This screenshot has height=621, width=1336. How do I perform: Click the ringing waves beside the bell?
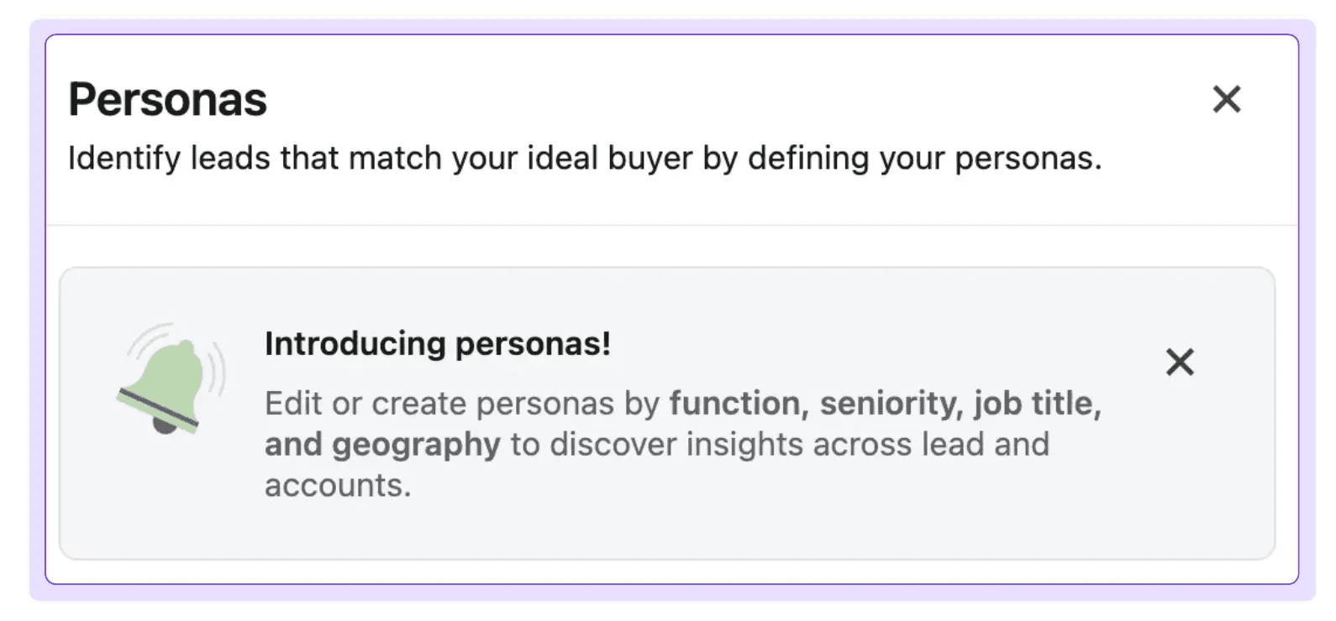(x=217, y=368)
